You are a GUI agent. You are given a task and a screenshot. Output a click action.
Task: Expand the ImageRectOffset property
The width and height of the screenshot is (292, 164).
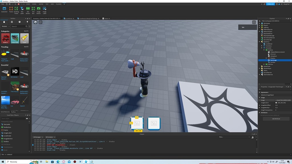pyautogui.click(x=259, y=105)
